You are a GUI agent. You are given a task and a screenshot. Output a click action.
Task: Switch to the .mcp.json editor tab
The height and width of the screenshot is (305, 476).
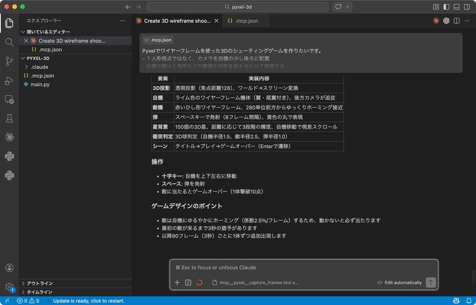pyautogui.click(x=245, y=21)
